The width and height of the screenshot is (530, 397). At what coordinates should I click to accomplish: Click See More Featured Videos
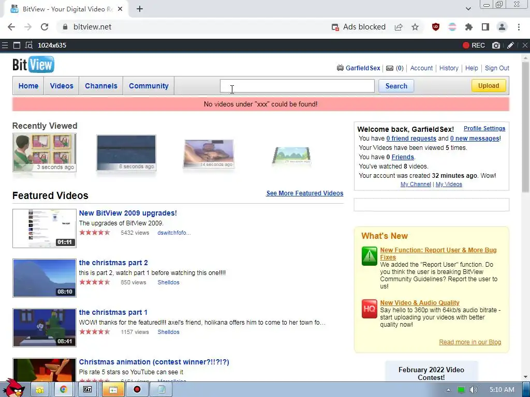point(304,193)
